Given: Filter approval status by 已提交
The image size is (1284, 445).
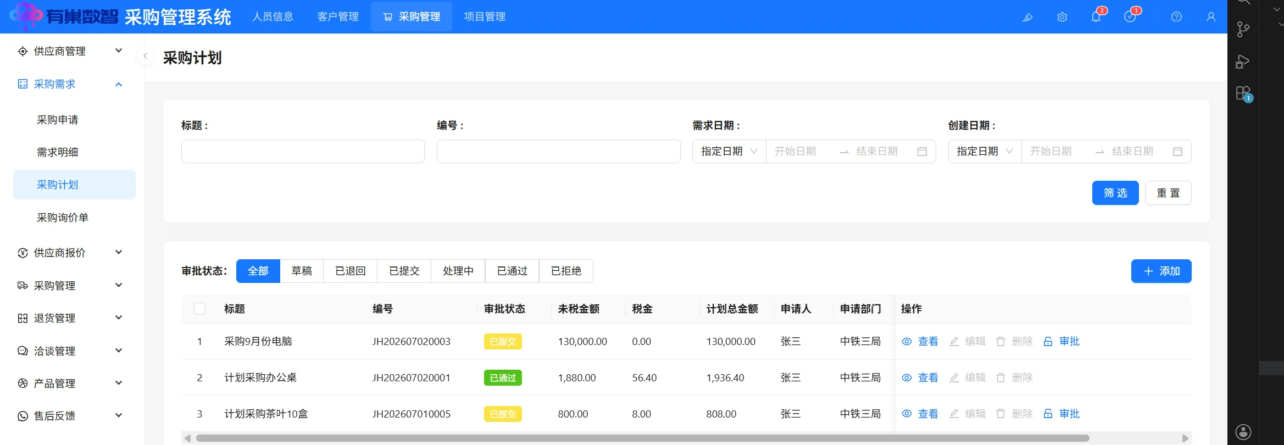Looking at the screenshot, I should point(404,271).
